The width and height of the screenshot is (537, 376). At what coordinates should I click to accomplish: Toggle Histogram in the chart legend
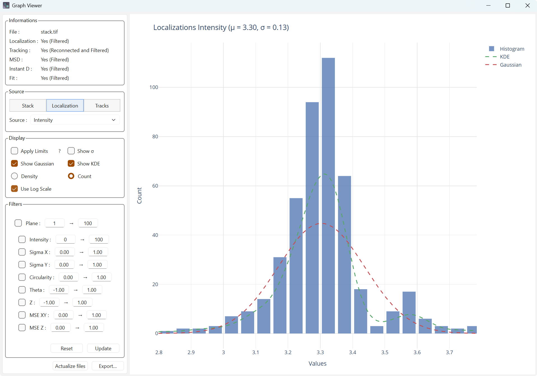(506, 49)
